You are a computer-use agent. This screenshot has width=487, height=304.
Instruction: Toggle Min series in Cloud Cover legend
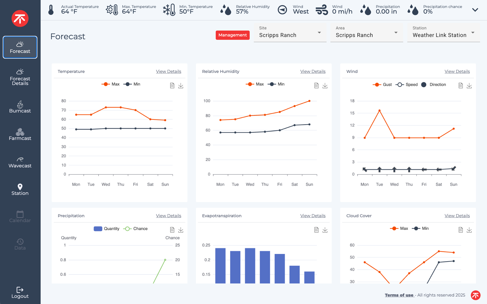pos(420,229)
